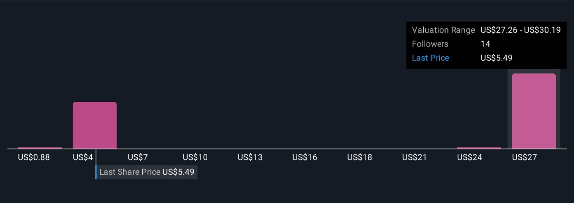Select the US$7 axis label
Screen dimensions: 574x203
pyautogui.click(x=138, y=157)
